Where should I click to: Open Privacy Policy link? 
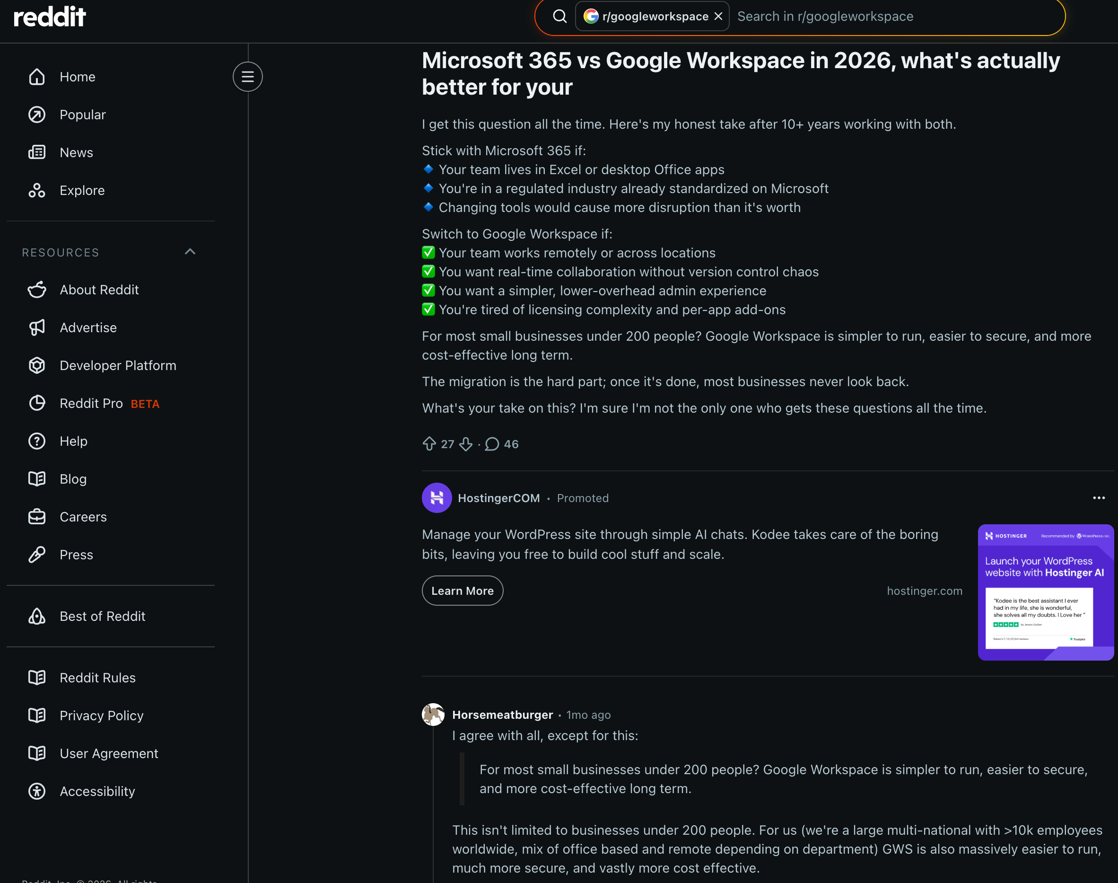(102, 715)
